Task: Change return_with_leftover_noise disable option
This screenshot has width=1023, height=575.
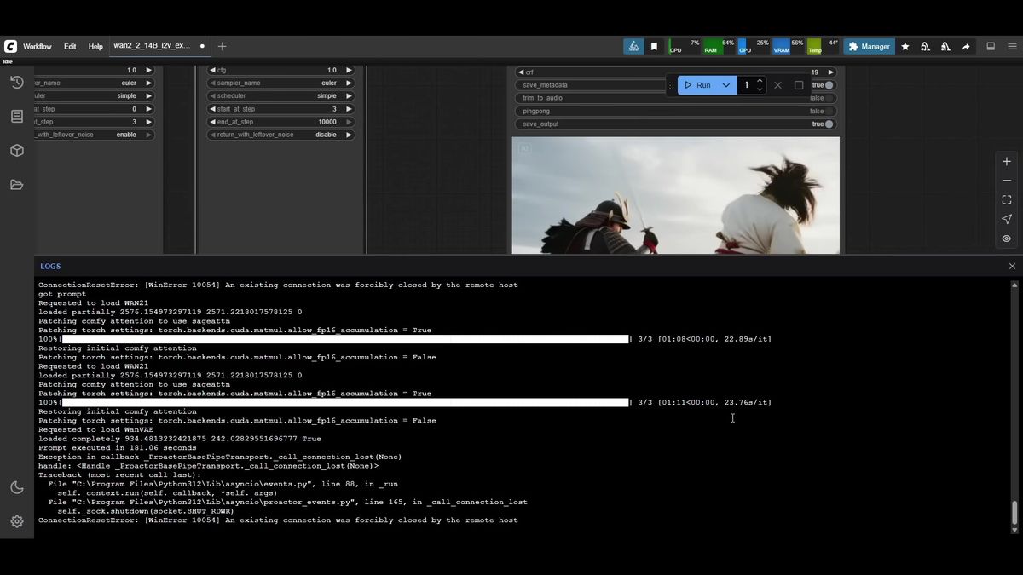Action: (x=349, y=135)
